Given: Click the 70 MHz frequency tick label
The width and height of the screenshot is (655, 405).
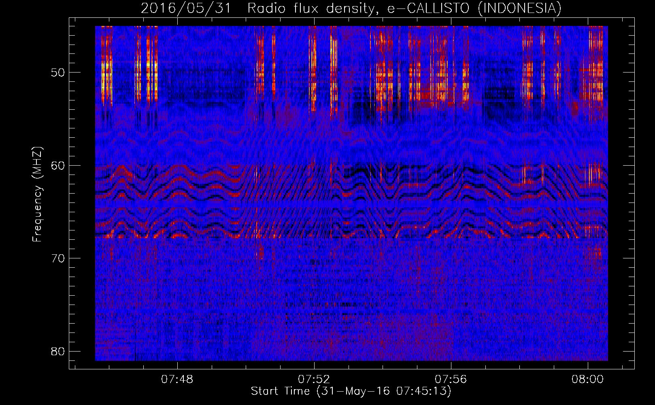Looking at the screenshot, I should click(x=57, y=258).
